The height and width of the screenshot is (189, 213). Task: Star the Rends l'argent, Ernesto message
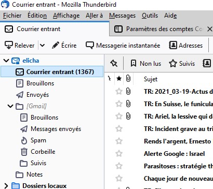click(119, 141)
